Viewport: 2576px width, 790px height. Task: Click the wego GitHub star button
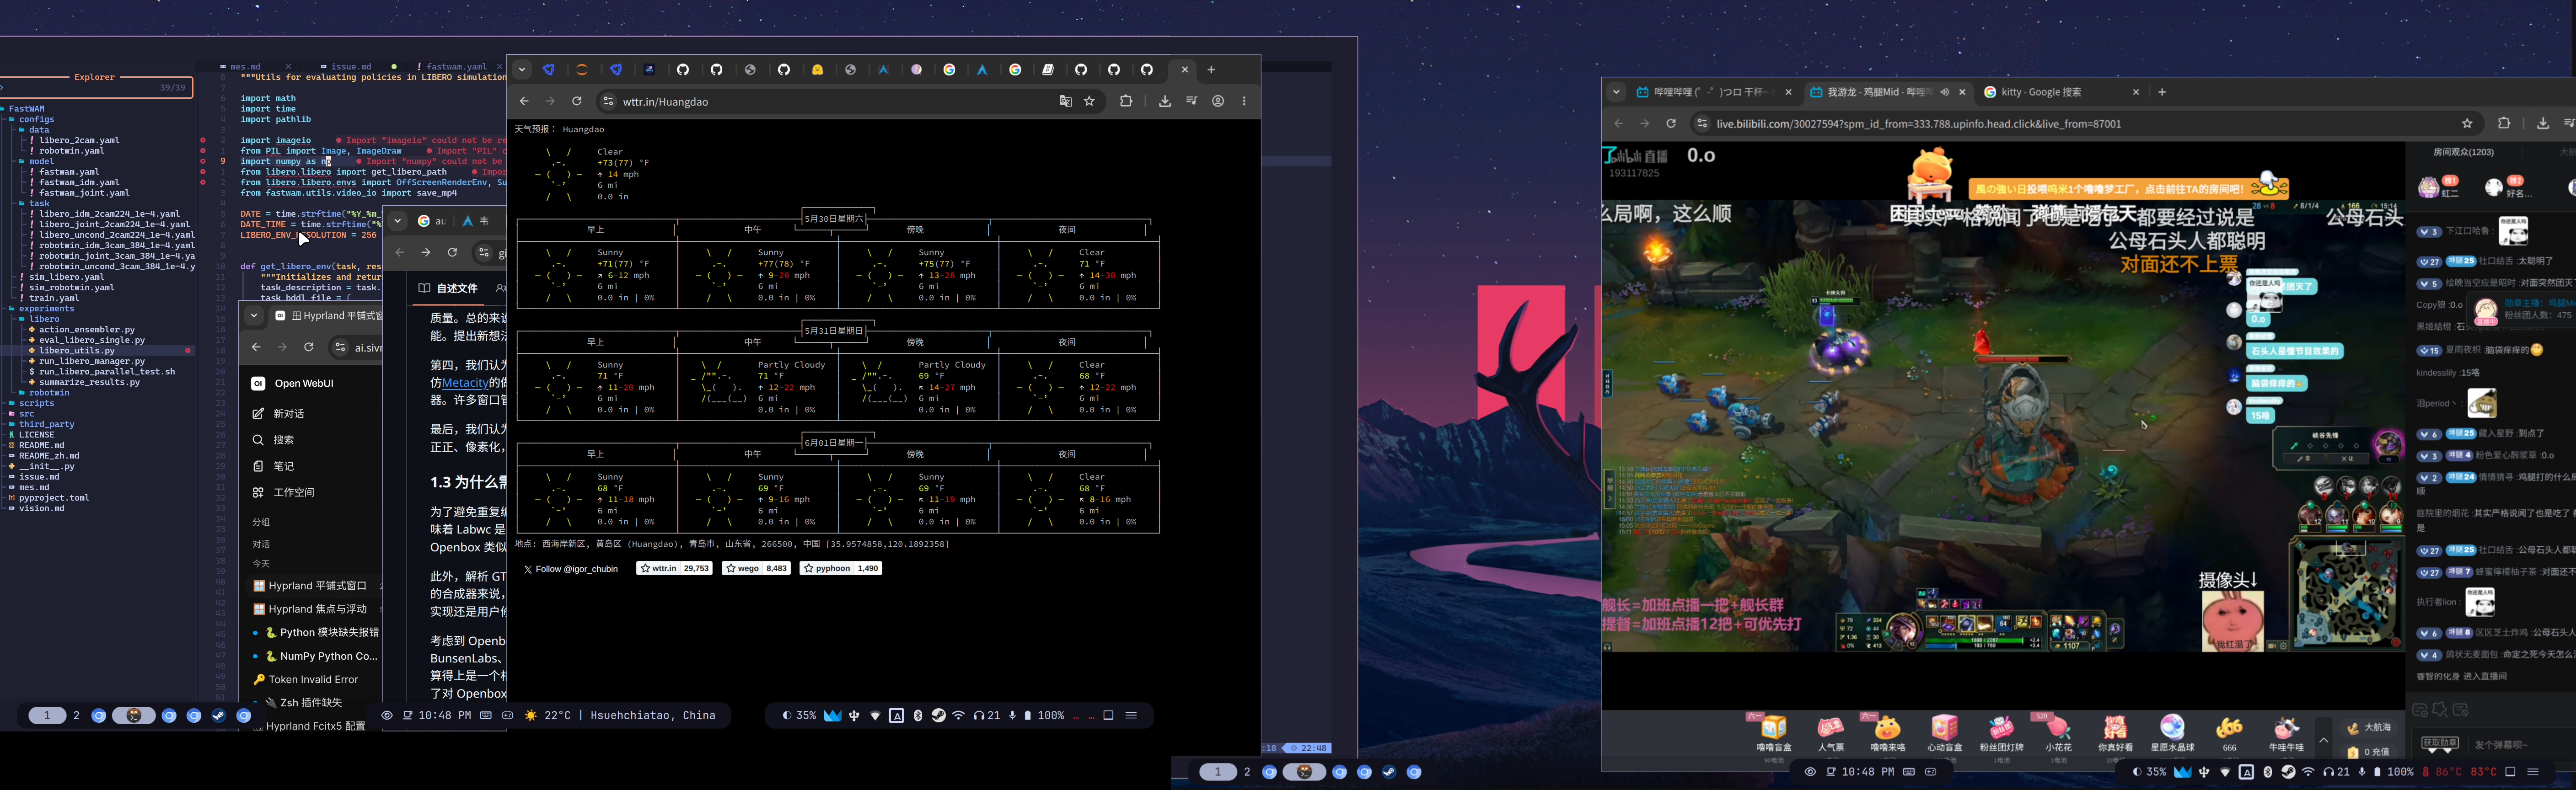tap(757, 568)
